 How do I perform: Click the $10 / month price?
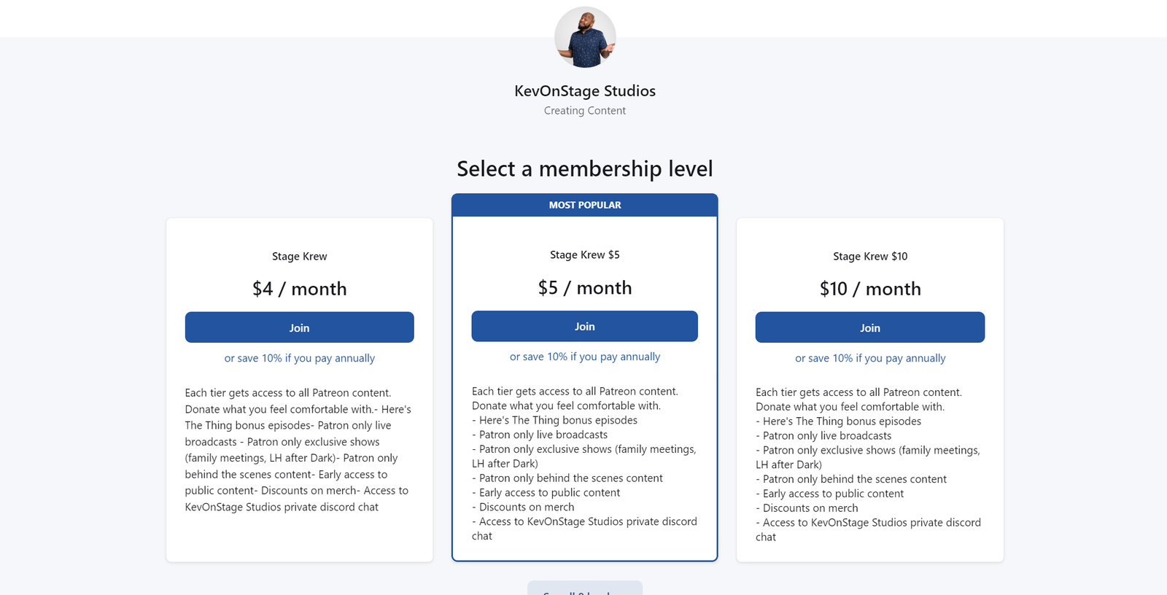[x=870, y=289]
